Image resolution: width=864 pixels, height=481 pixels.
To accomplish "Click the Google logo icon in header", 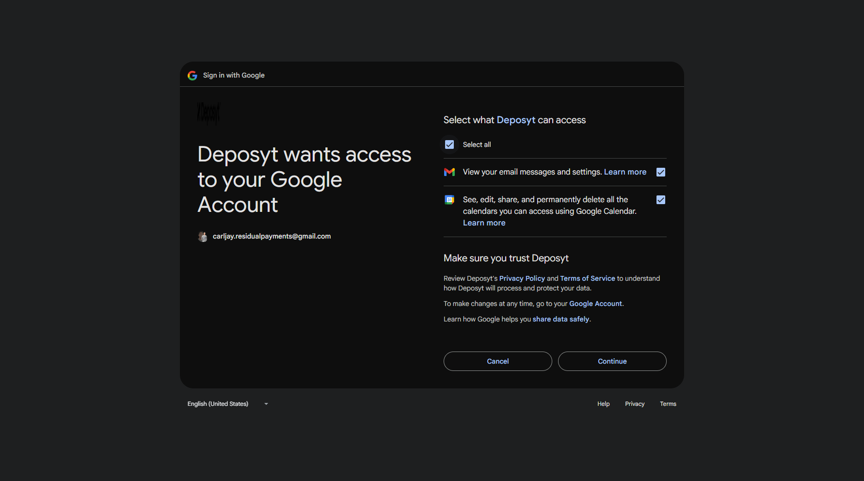I will [192, 76].
